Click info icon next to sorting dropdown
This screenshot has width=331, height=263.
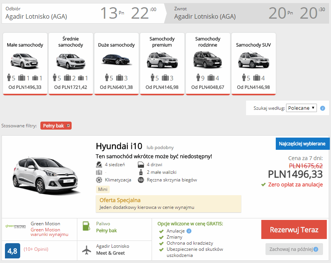(x=323, y=108)
